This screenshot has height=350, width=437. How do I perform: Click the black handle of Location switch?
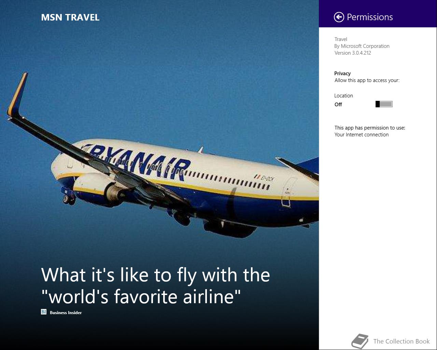(378, 104)
